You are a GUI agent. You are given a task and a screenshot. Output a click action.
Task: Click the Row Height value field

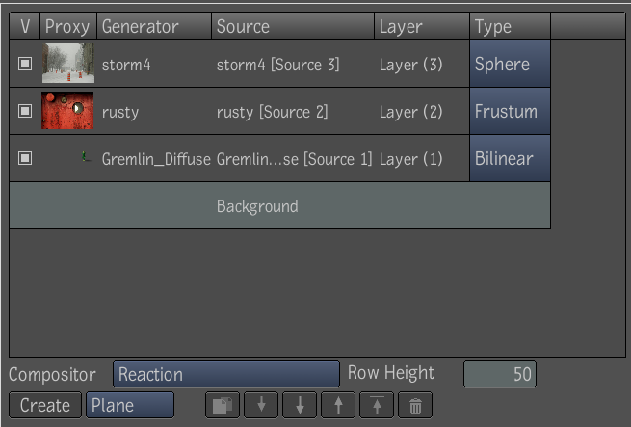click(x=500, y=374)
